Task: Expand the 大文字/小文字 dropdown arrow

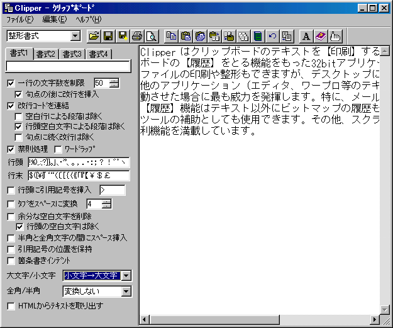Action: (x=126, y=276)
